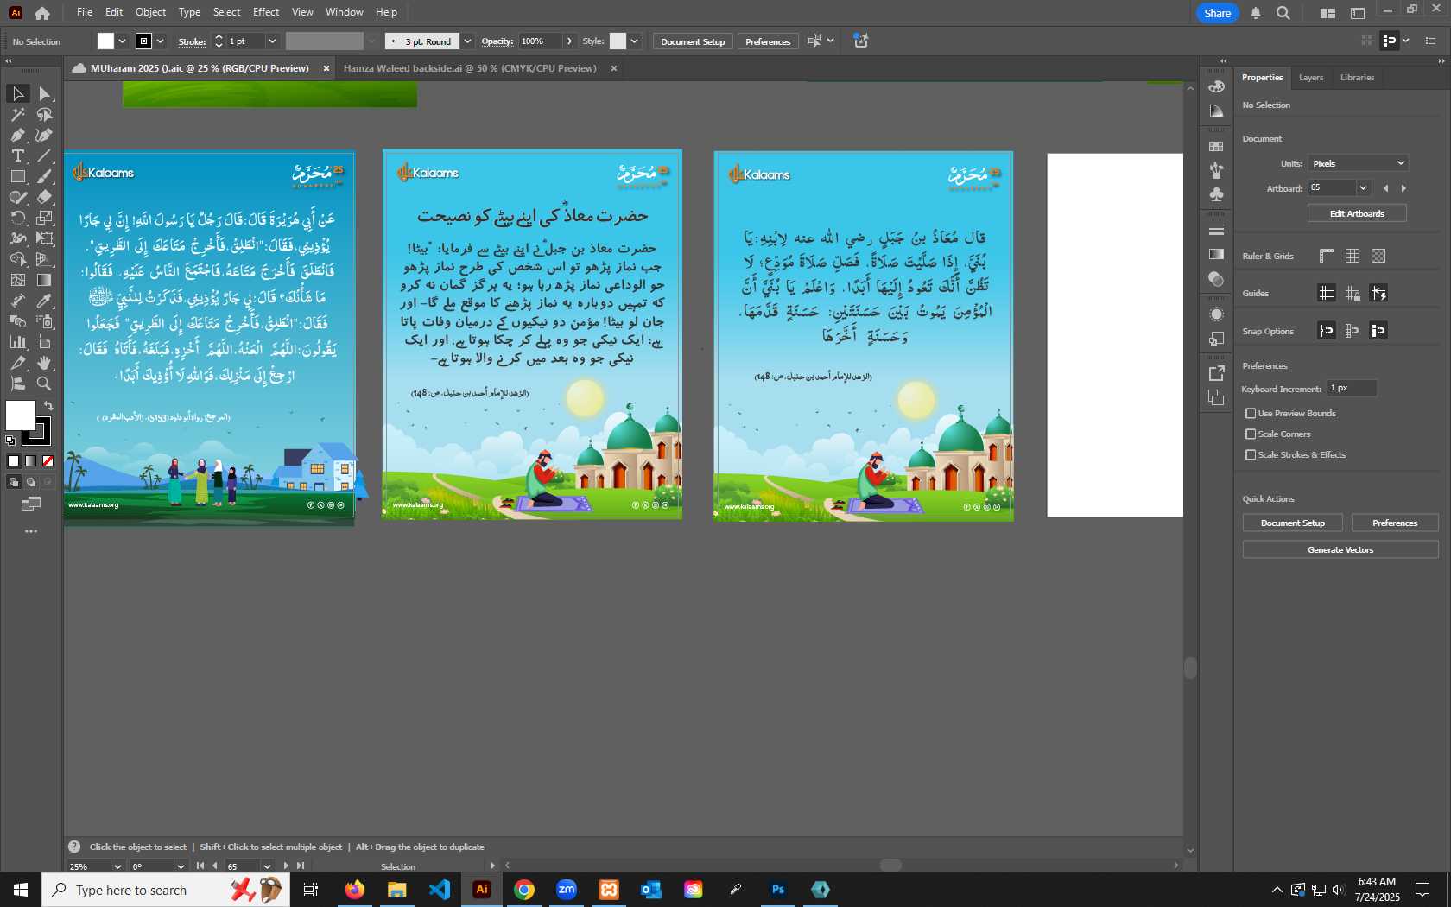The height and width of the screenshot is (907, 1451).
Task: Toggle the transparency grid
Action: [x=1378, y=256]
